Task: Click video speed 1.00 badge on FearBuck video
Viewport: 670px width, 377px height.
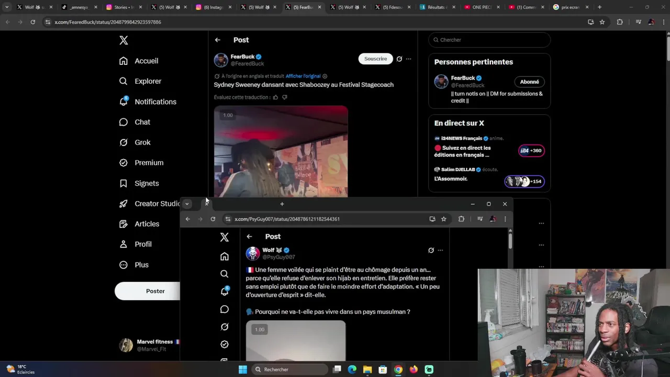Action: pos(228,115)
